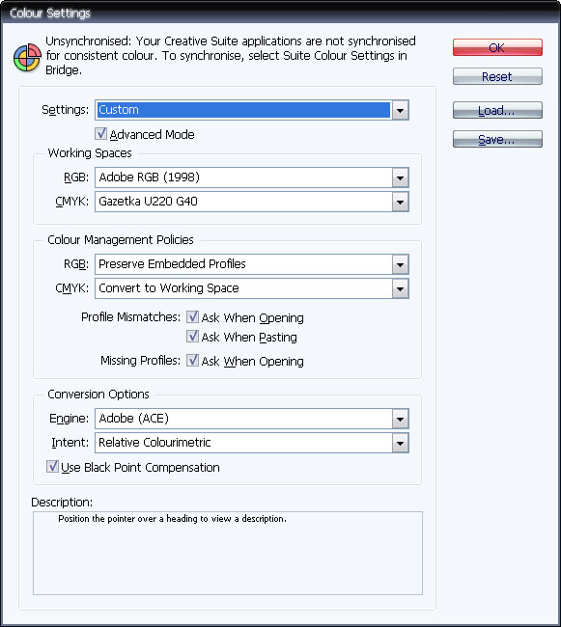
Task: Click the Load... button
Action: coord(497,110)
